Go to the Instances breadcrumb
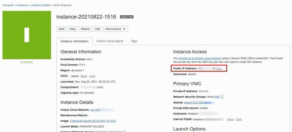This screenshot has height=132, width=292. coord(22,5)
